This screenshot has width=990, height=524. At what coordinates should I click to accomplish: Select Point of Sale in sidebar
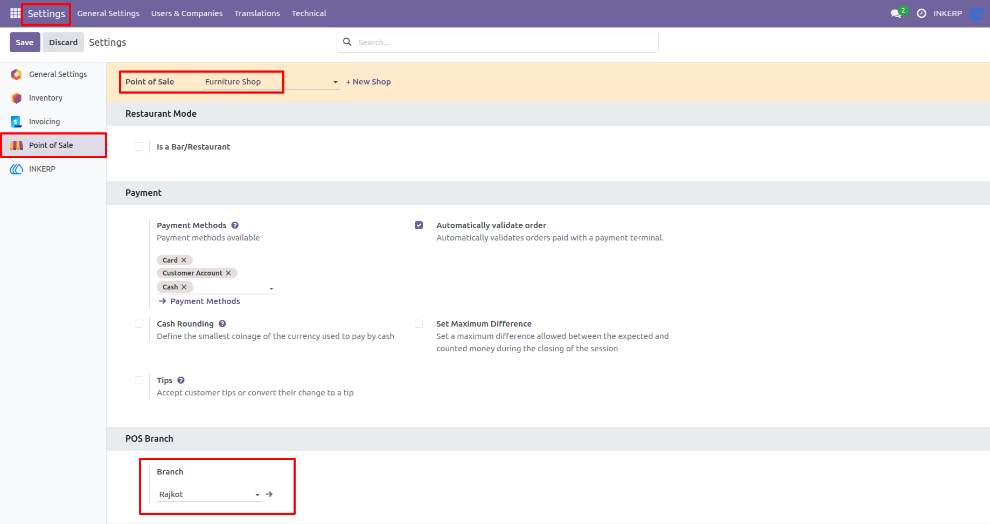tap(53, 145)
